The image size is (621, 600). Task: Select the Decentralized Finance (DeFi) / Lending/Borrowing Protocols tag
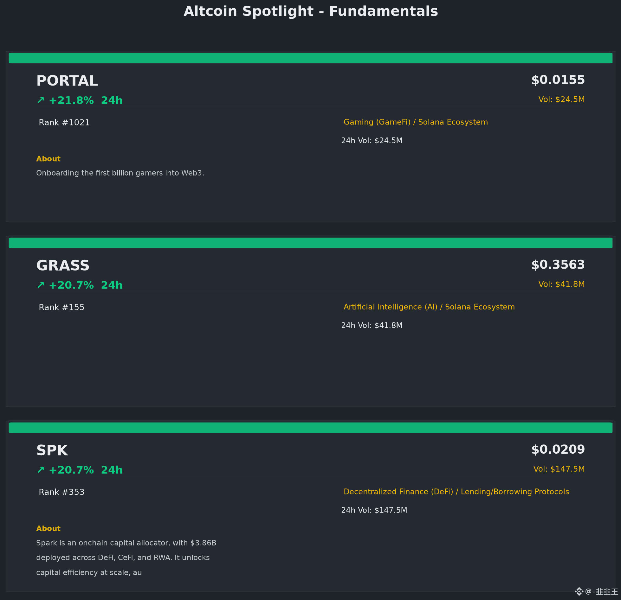click(456, 491)
